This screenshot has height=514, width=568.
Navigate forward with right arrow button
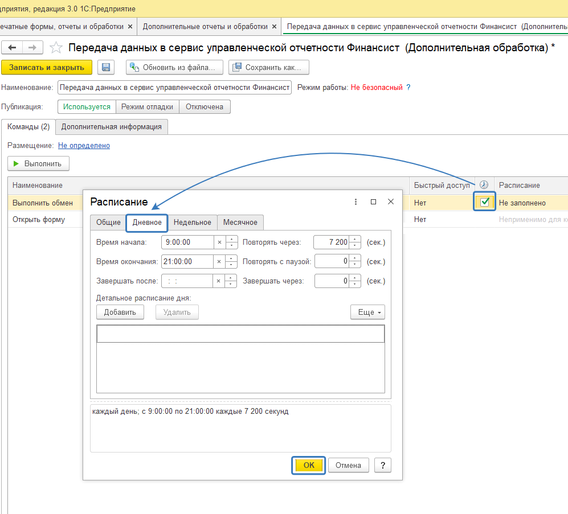click(32, 48)
